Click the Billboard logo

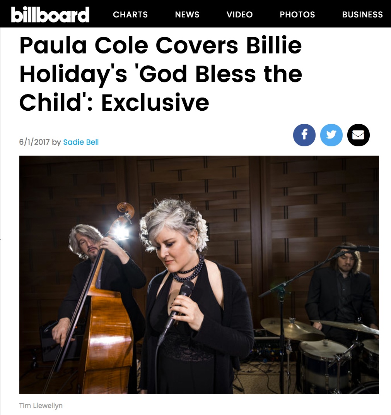point(50,14)
